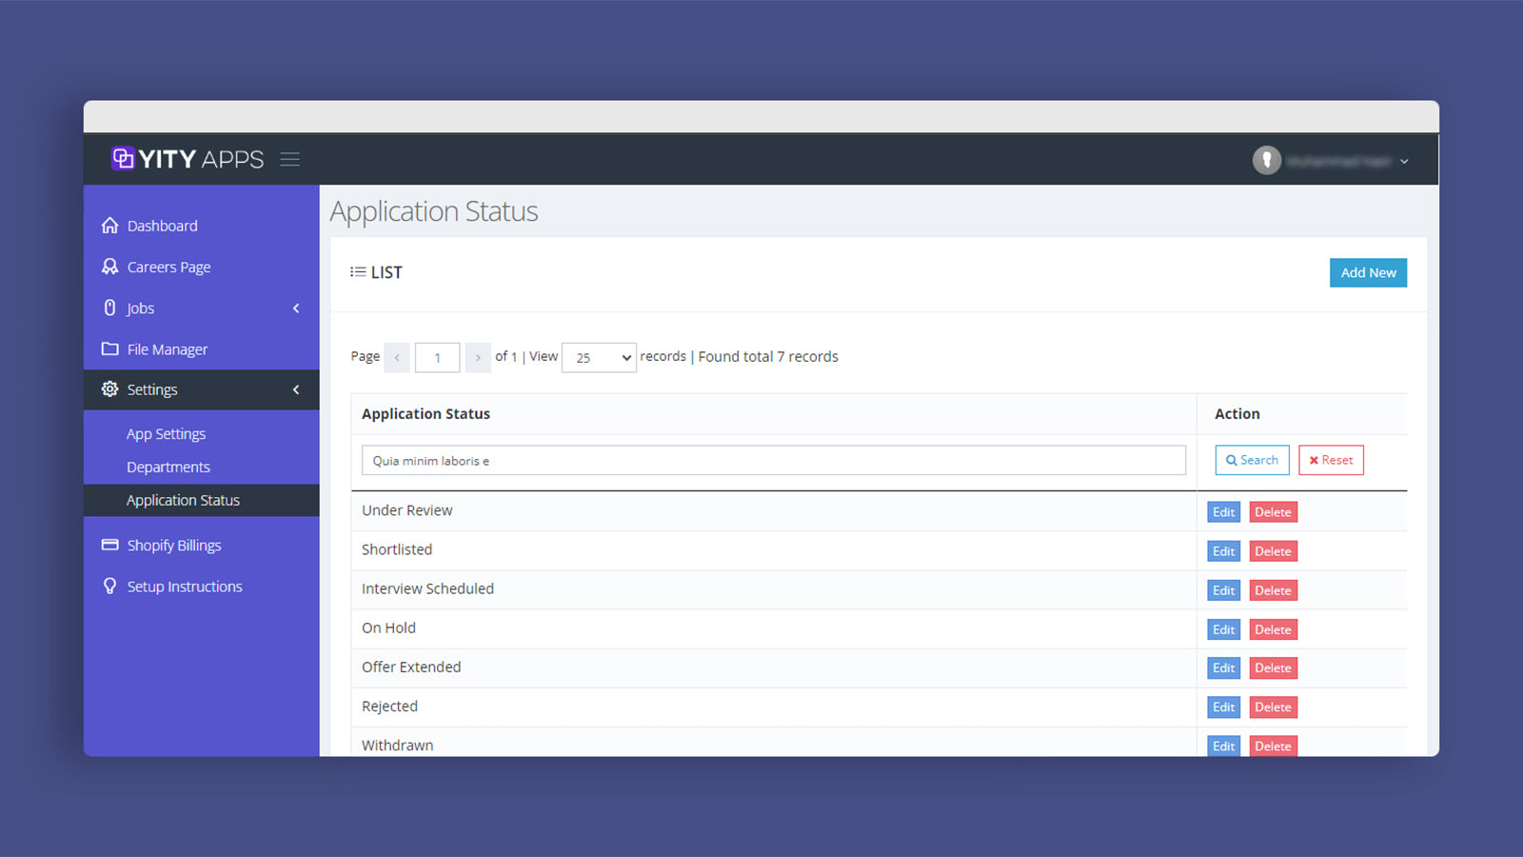Reset the application status filter
Viewport: 1523px width, 857px height.
coord(1331,460)
